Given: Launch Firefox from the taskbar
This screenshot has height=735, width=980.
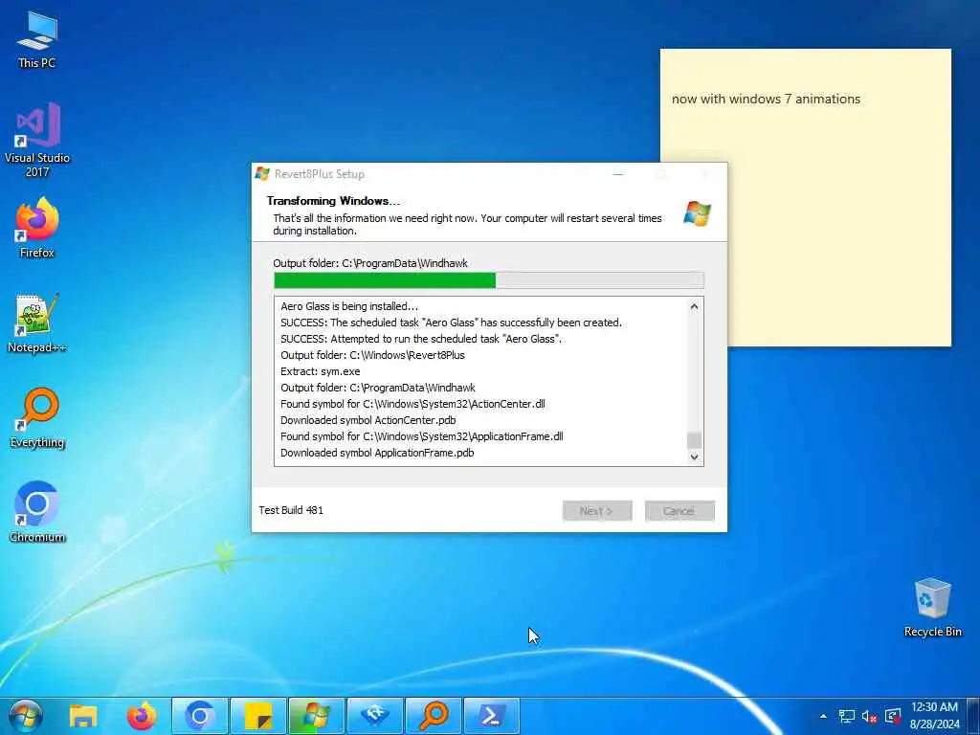Looking at the screenshot, I should click(142, 716).
